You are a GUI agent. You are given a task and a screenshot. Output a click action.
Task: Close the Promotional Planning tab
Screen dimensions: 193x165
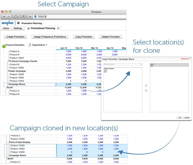point(58,28)
